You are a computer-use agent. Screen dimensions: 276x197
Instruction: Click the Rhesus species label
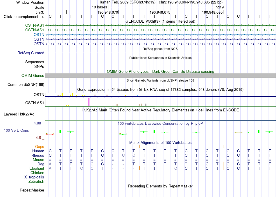click(38, 155)
